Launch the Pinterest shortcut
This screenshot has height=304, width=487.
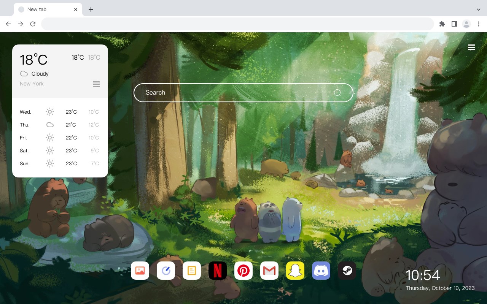243,271
